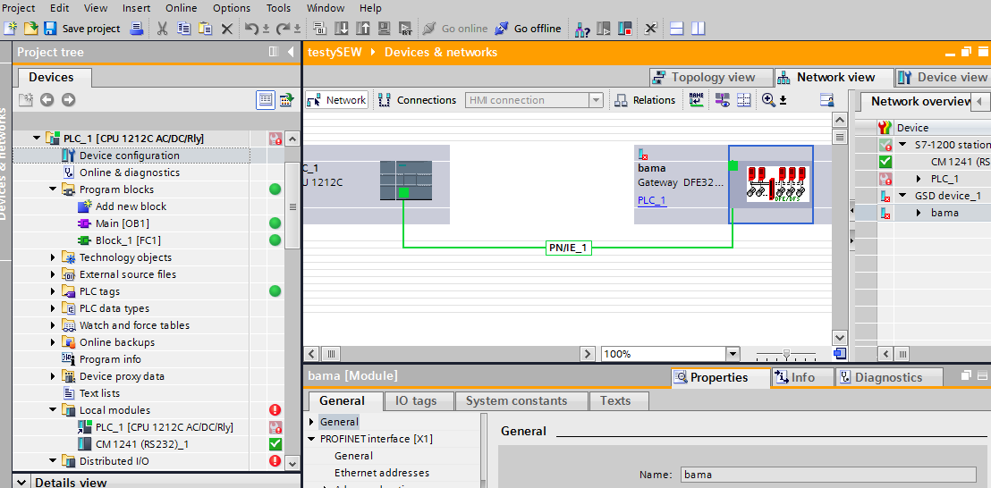Open the HMI connection dropdown
Screen dimensions: 991x488
coord(596,100)
